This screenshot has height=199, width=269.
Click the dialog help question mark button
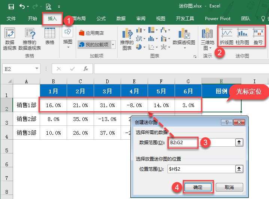[227, 122]
